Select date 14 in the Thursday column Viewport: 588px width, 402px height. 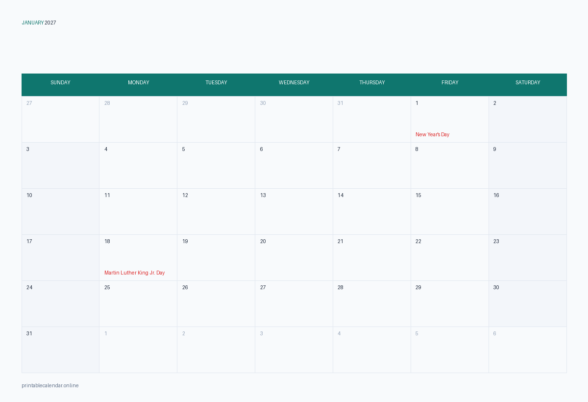(341, 196)
